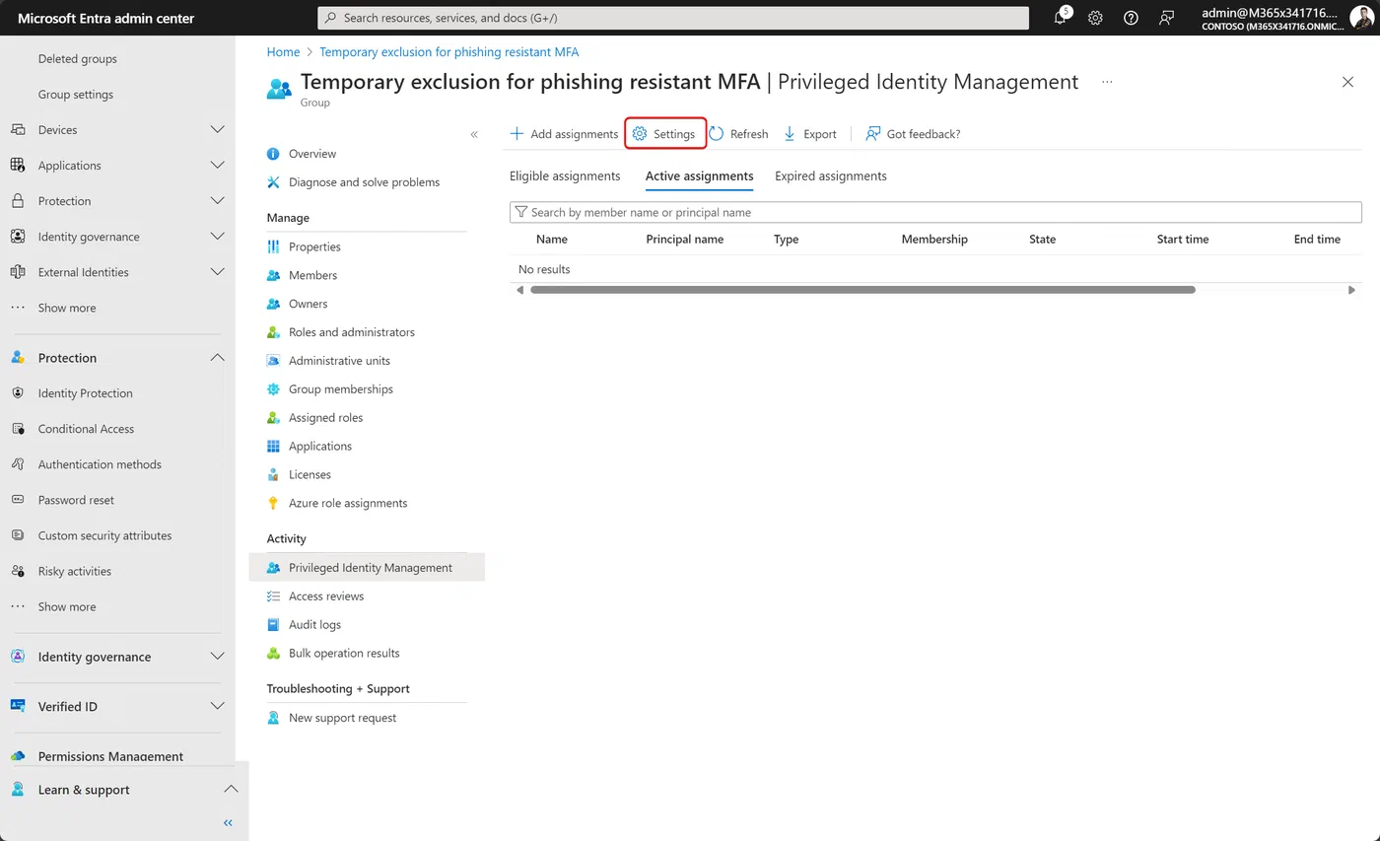Expand the Applications navigation chevron
Image resolution: width=1380 pixels, height=841 pixels.
[218, 166]
